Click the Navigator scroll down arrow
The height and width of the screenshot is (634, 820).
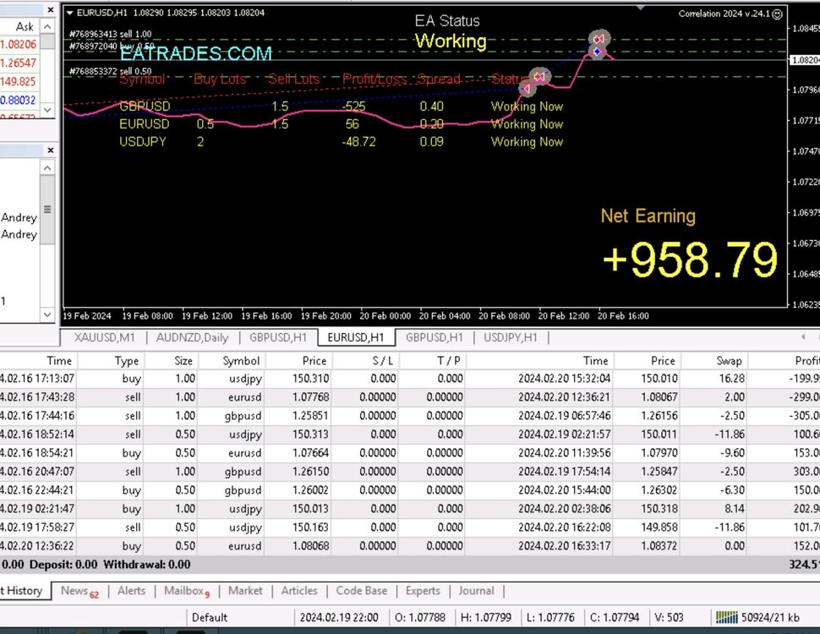[x=47, y=314]
